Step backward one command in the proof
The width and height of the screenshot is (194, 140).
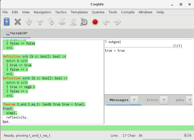point(40,22)
